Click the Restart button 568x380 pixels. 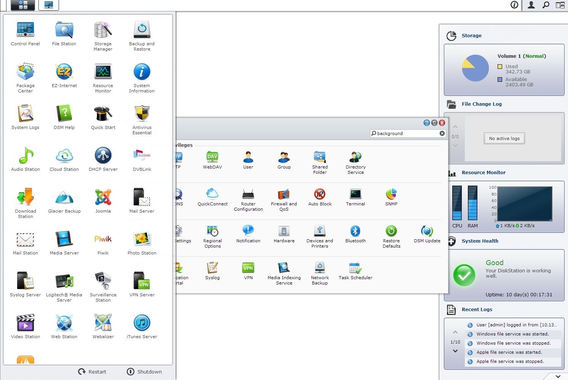point(92,372)
